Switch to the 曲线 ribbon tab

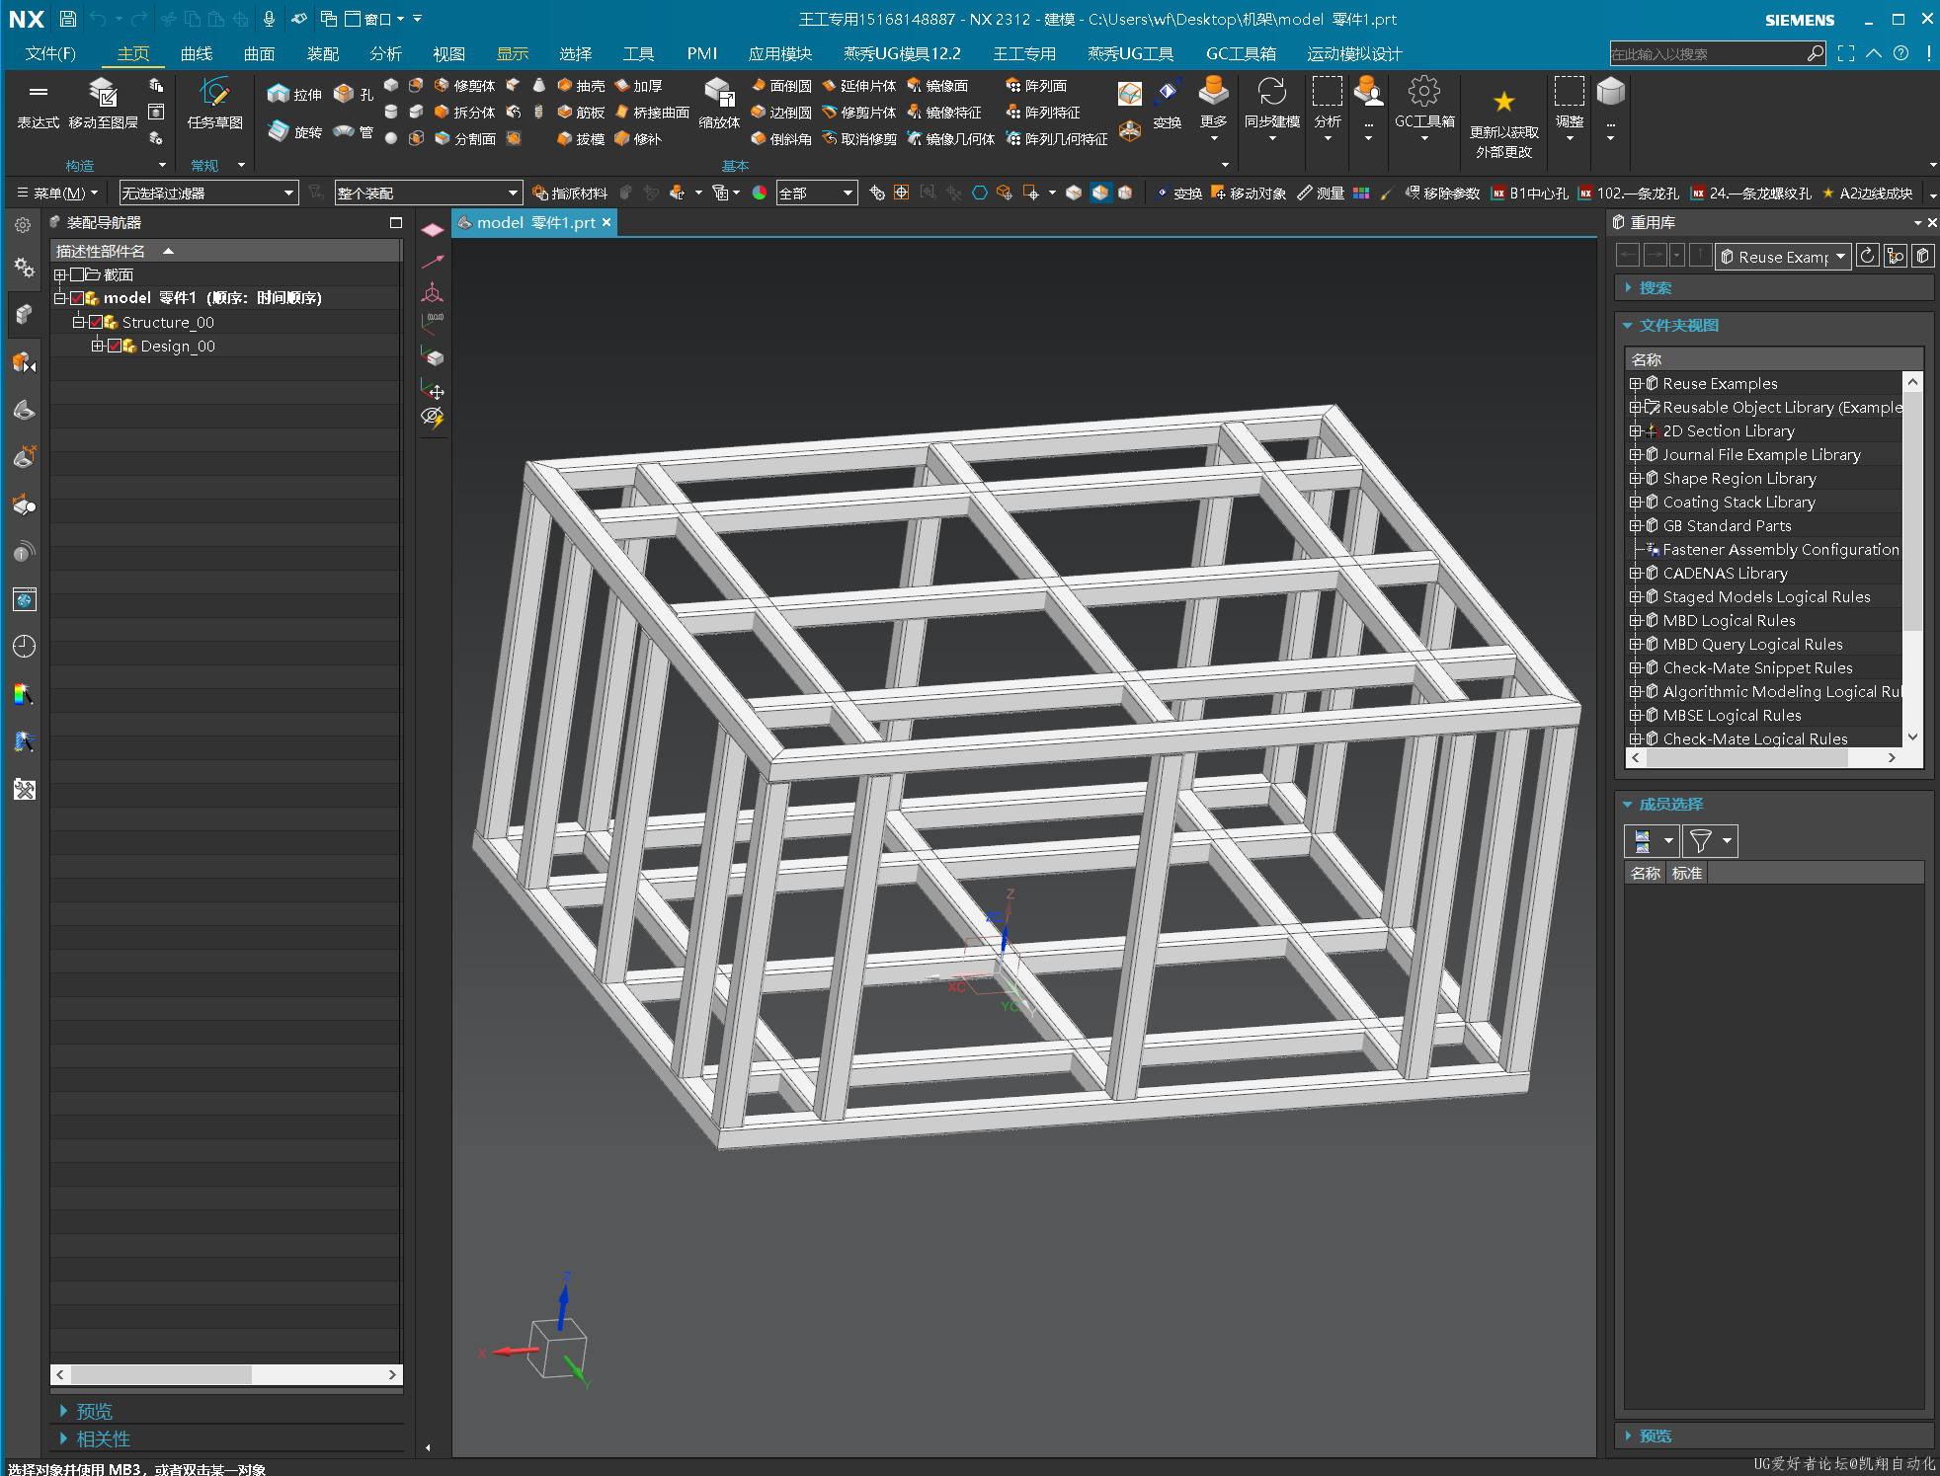(197, 53)
